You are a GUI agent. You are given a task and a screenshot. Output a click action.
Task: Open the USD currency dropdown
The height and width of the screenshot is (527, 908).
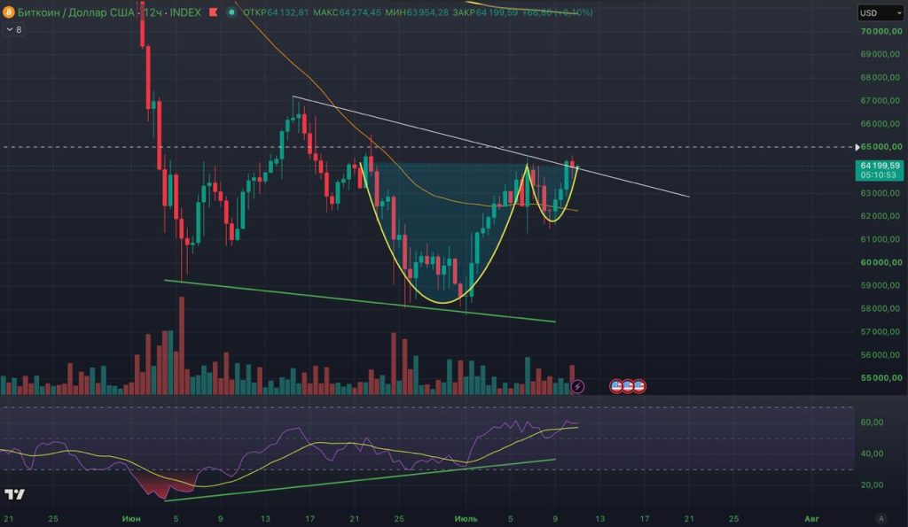pyautogui.click(x=880, y=12)
